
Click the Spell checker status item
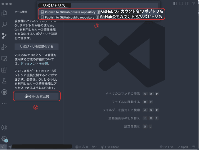tap(183, 147)
